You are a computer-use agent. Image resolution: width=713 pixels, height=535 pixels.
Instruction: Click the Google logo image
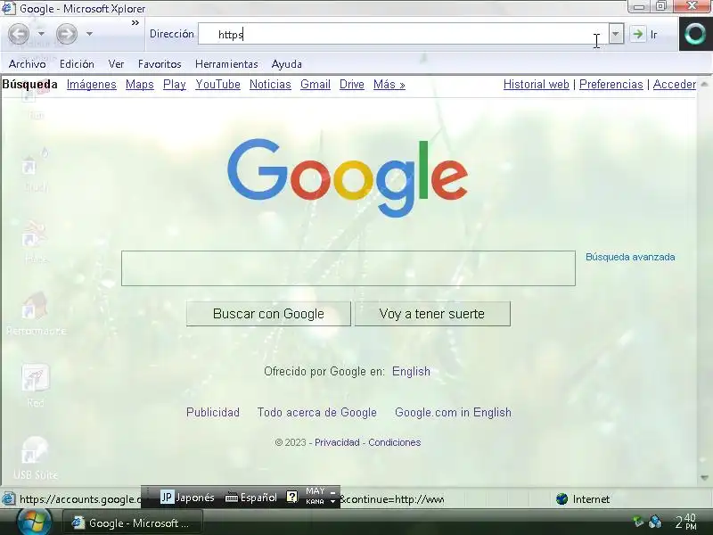(348, 177)
